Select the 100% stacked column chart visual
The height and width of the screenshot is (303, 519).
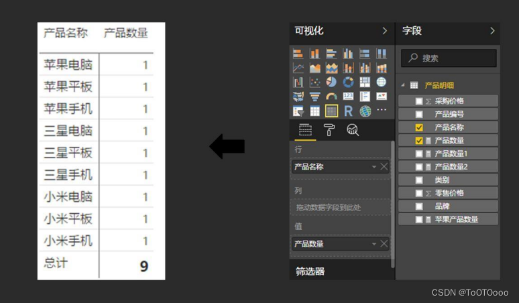[x=382, y=54]
